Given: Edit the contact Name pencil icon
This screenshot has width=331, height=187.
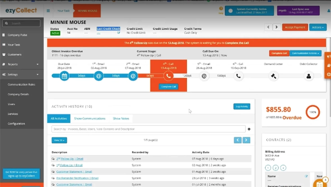Looking at the screenshot, I should (x=306, y=176).
